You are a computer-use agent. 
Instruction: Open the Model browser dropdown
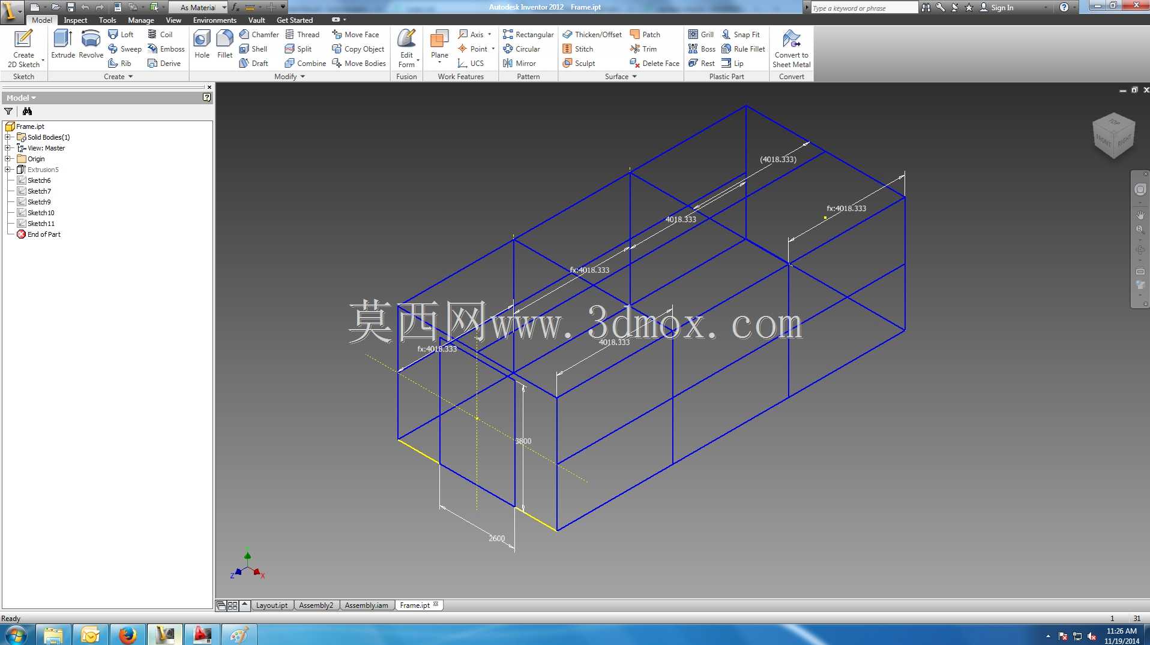click(x=21, y=98)
